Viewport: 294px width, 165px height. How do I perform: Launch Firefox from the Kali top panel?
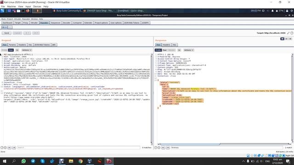28,11
